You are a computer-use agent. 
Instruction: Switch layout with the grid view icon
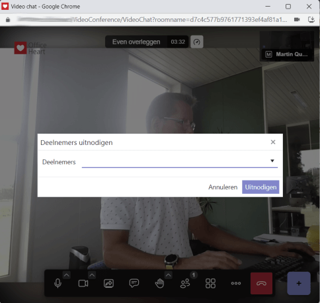tap(210, 283)
